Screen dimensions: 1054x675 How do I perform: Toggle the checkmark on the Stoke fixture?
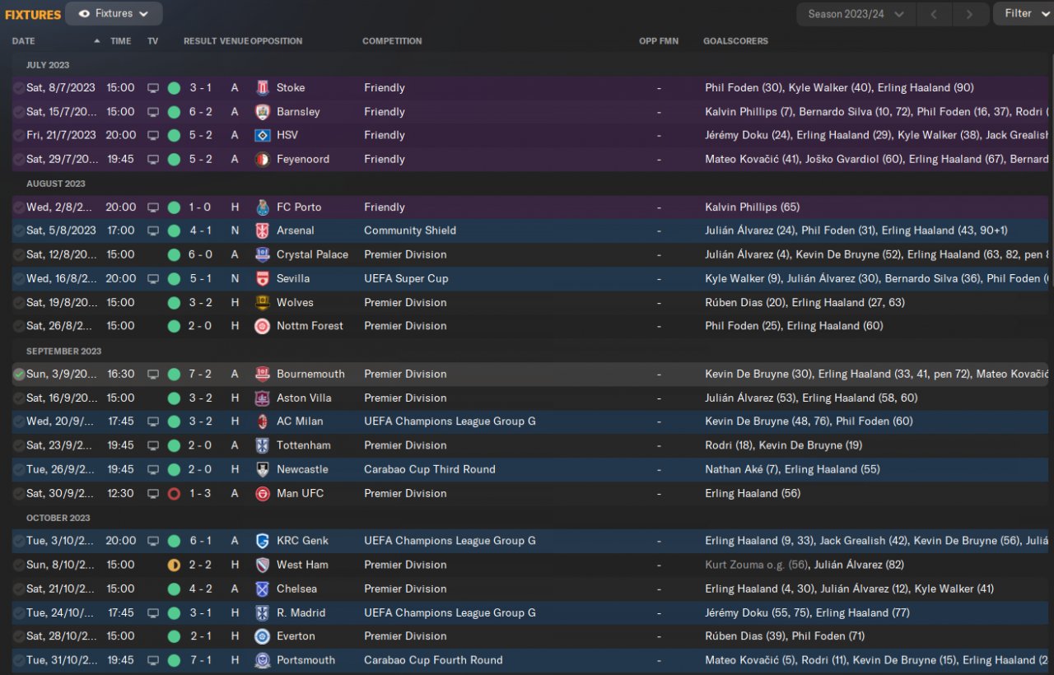tap(19, 88)
